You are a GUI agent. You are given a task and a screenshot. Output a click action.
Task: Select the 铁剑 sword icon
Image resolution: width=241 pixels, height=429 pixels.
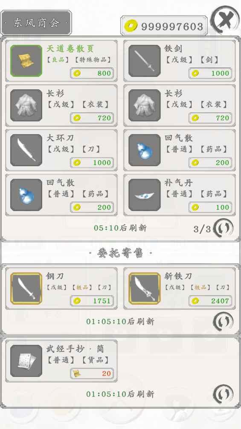(145, 61)
